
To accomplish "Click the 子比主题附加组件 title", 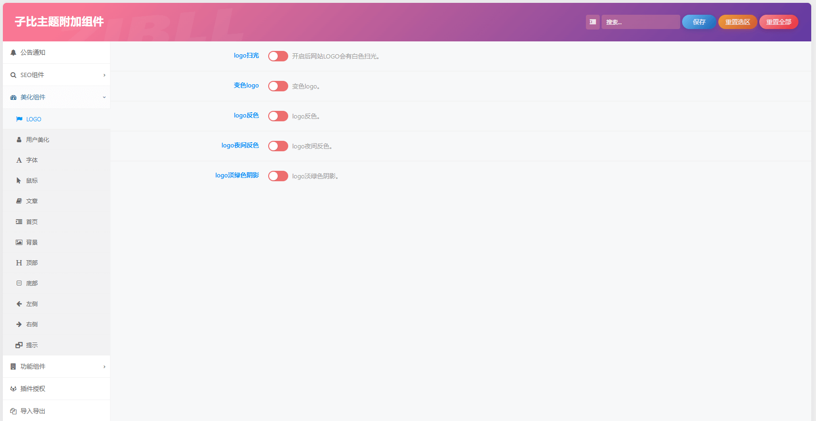I will [x=59, y=21].
